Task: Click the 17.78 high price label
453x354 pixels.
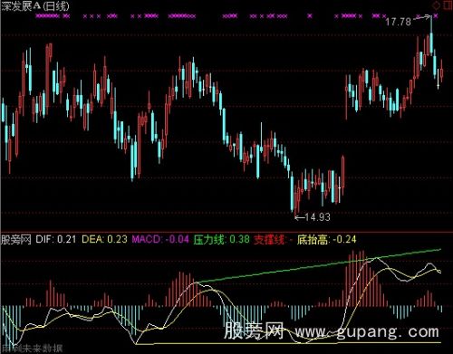Action: [398, 22]
